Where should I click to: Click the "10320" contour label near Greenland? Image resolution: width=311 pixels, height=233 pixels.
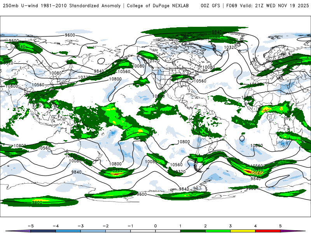tap(230, 47)
